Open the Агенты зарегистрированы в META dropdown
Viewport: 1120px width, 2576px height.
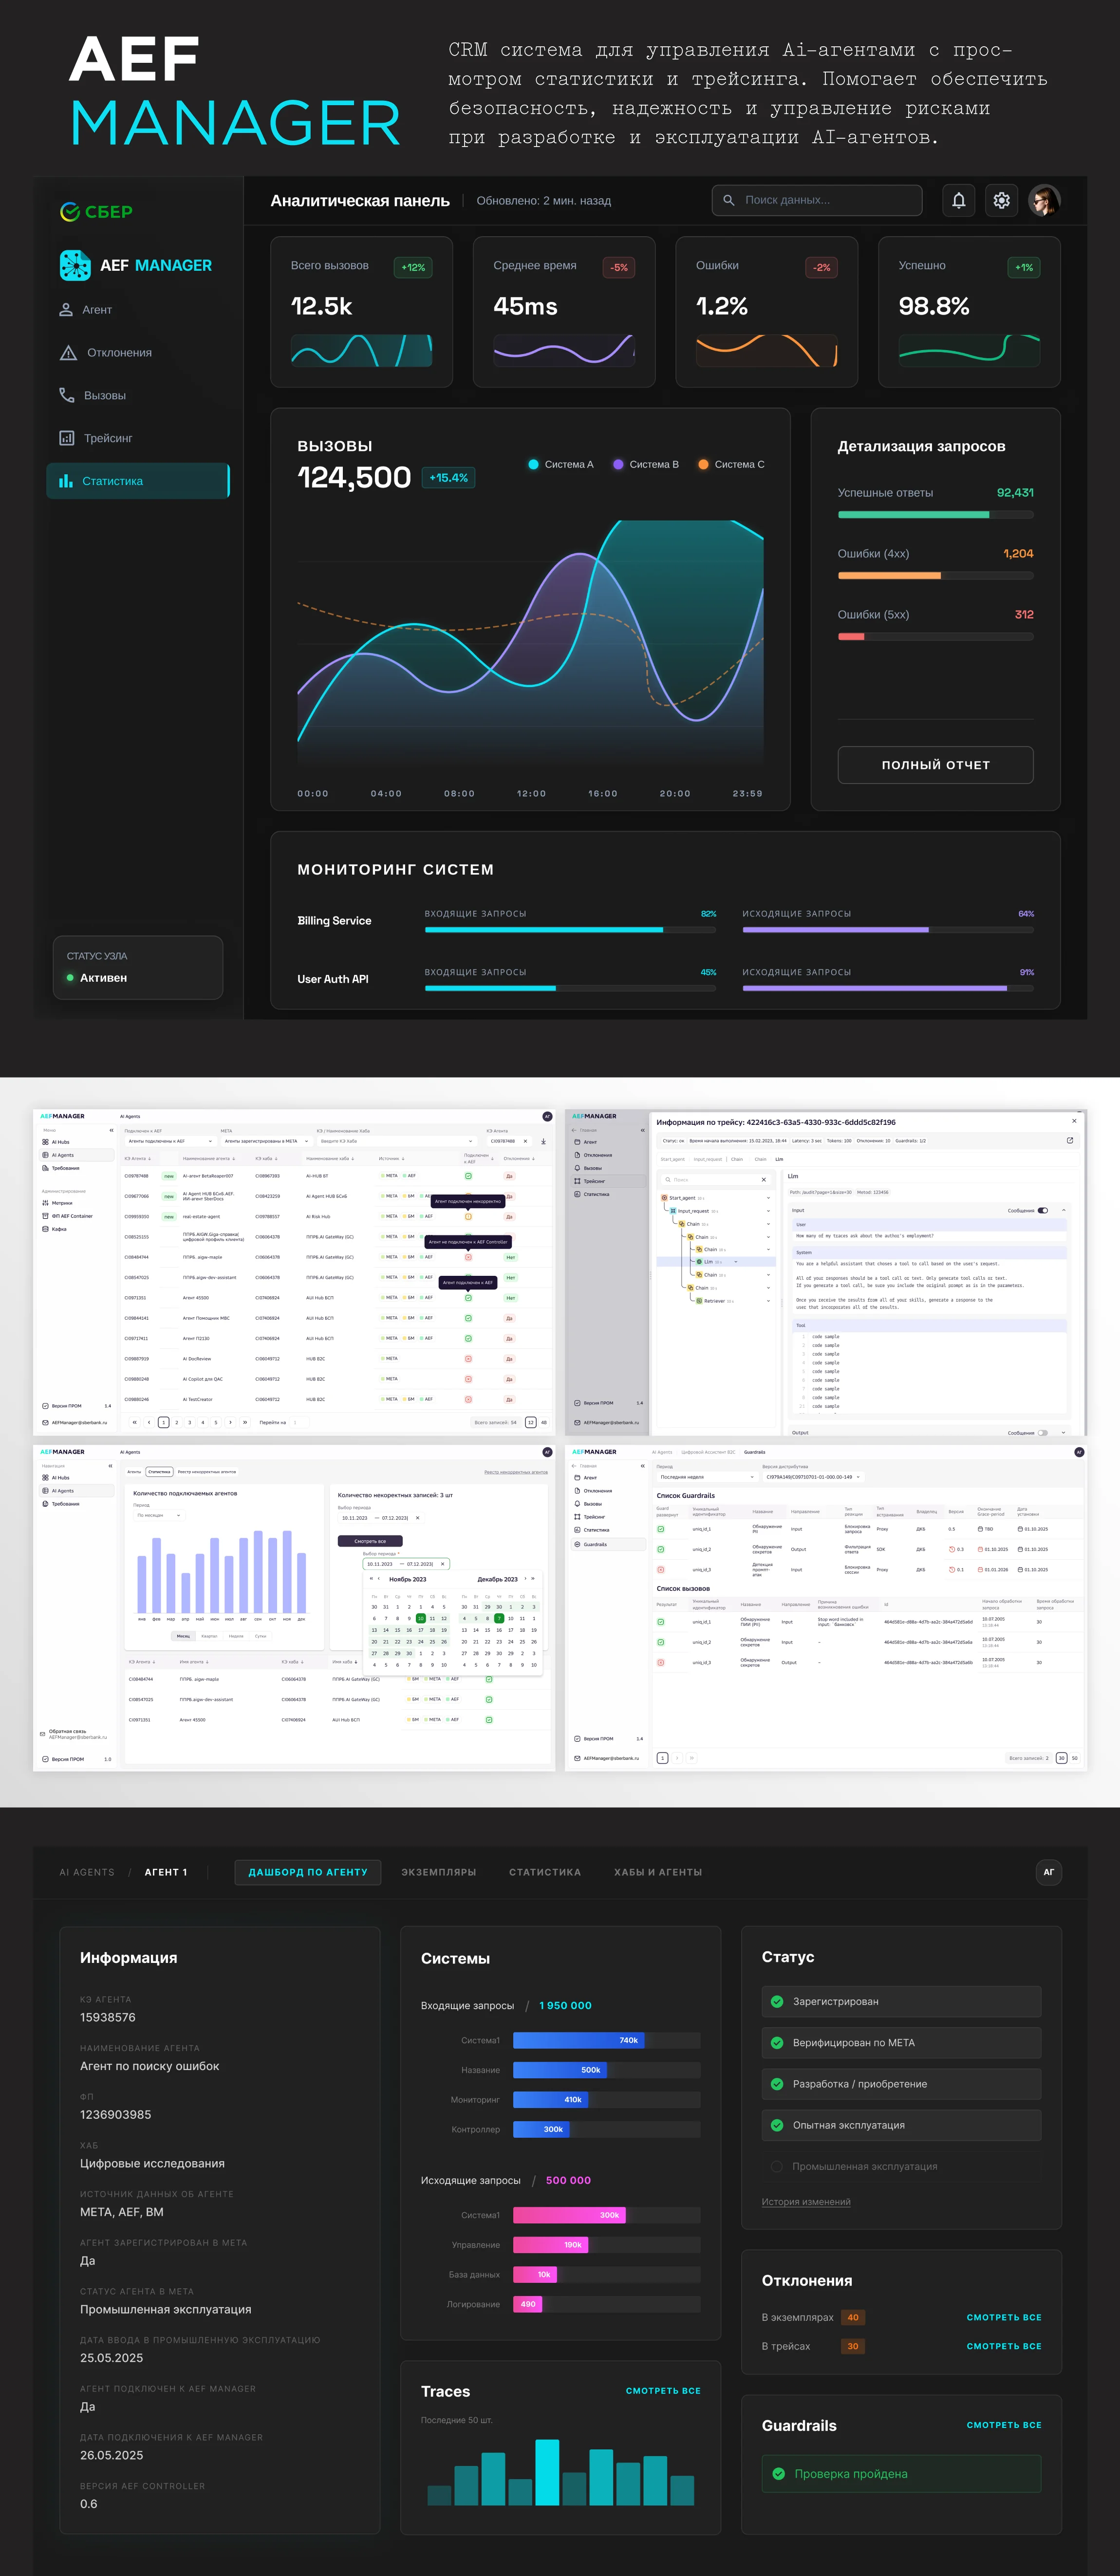pos(266,1141)
